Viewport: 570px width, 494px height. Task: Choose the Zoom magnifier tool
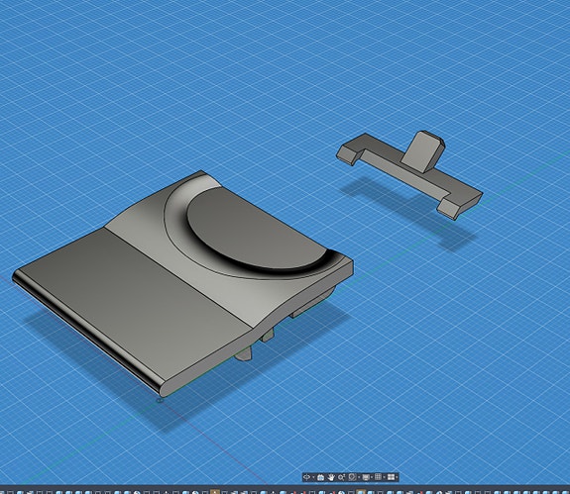[x=341, y=477]
